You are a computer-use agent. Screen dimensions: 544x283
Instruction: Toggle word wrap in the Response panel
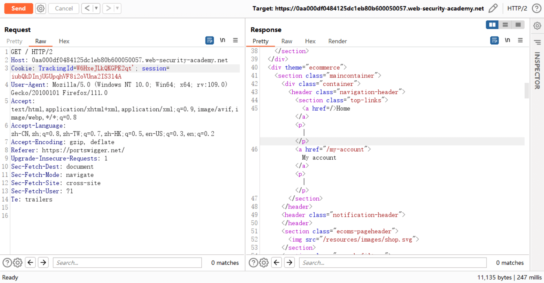tap(494, 40)
